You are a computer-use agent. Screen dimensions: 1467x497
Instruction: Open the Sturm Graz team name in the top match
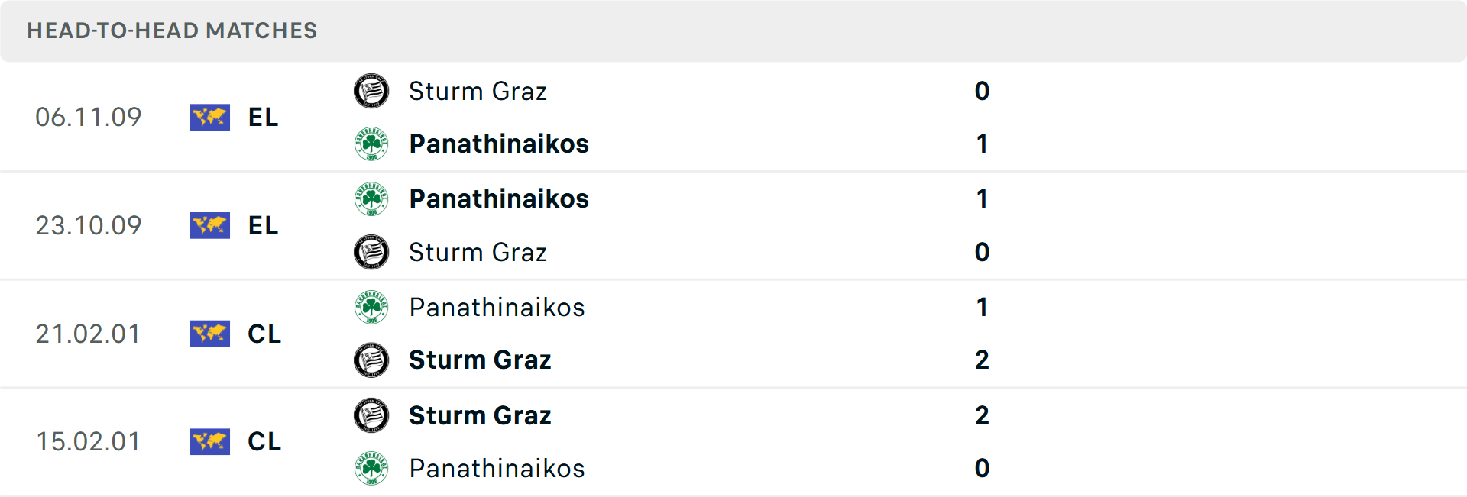click(478, 91)
